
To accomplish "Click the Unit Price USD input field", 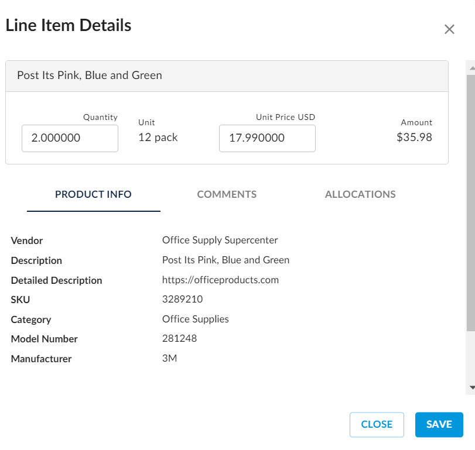I will coord(267,138).
